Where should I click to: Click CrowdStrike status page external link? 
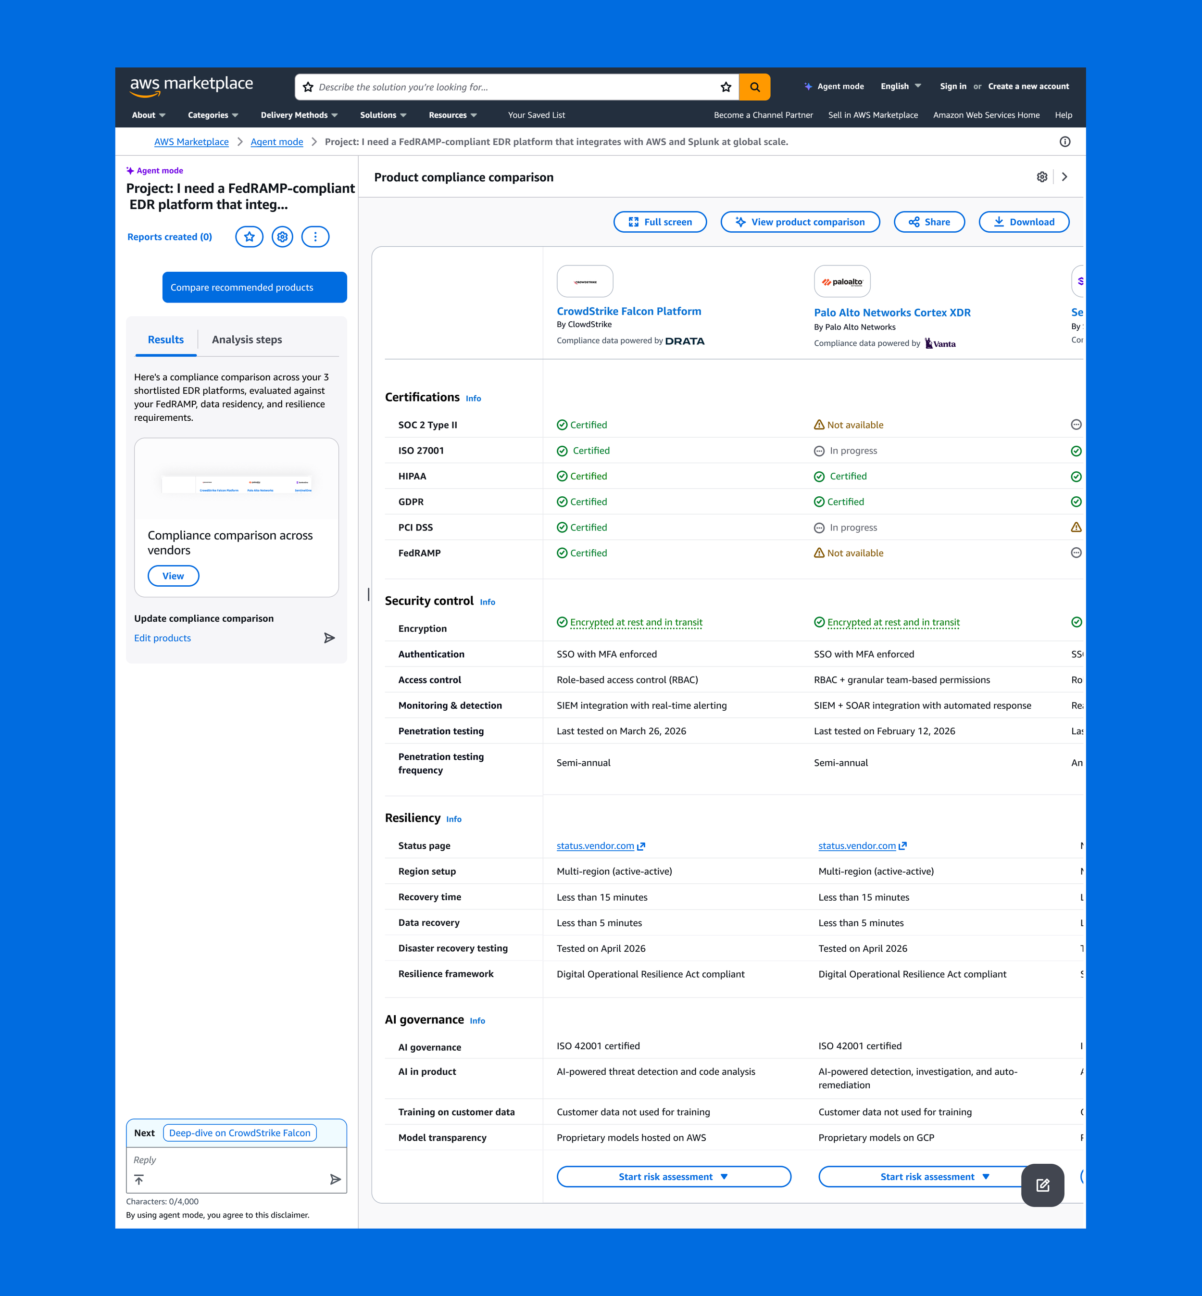[601, 846]
